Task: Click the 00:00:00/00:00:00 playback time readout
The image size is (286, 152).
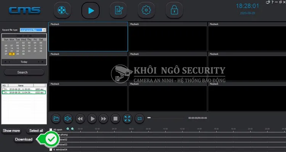Action: (198, 118)
